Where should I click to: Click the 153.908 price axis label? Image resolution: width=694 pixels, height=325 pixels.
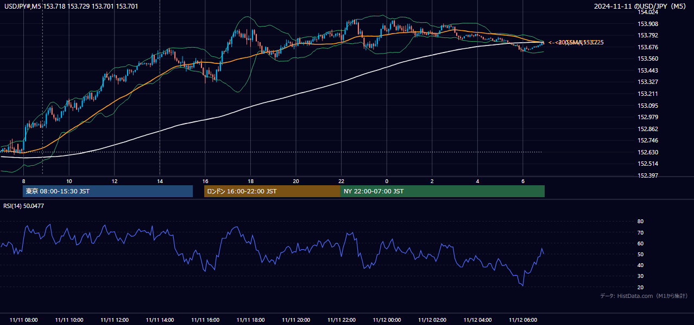(x=648, y=24)
